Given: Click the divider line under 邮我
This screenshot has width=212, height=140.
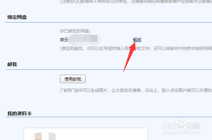Looking at the screenshot, I should 109,69.
